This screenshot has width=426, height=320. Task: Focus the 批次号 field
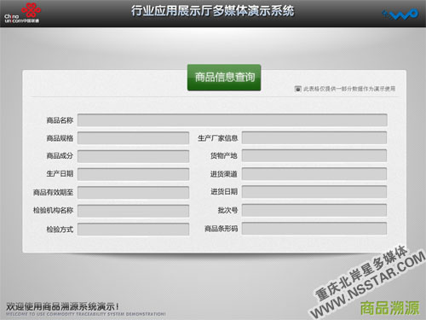point(314,210)
